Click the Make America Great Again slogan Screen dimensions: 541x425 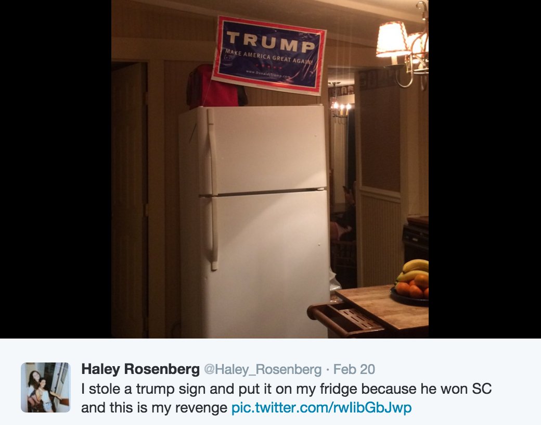click(269, 58)
